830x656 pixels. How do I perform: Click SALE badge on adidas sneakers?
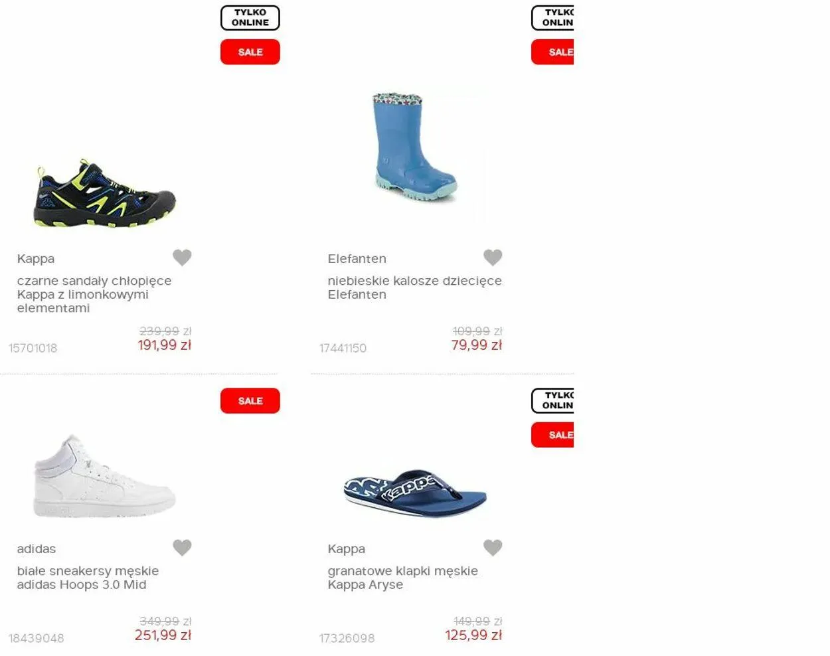[x=250, y=401]
